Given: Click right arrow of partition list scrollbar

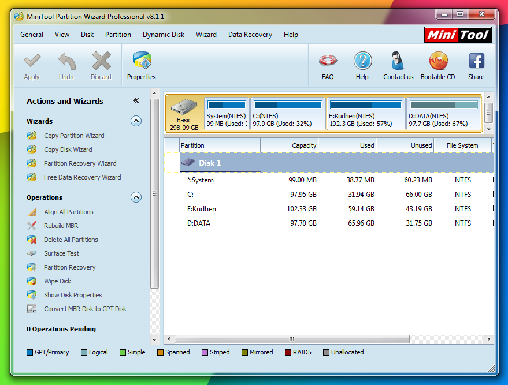Looking at the screenshot, I should pyautogui.click(x=488, y=339).
